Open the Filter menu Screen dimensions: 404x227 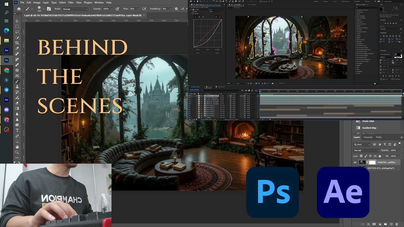[x=71, y=3]
